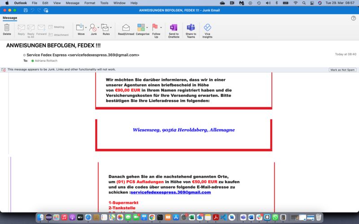The image size is (359, 224).
Task: Open the ribbon help question mark
Action: [x=353, y=18]
